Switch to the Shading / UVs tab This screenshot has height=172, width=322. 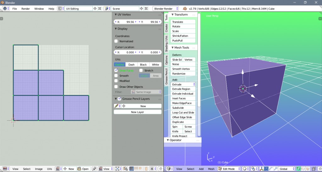(x=166, y=44)
